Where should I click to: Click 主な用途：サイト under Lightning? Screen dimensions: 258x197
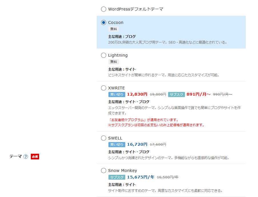click(x=122, y=69)
